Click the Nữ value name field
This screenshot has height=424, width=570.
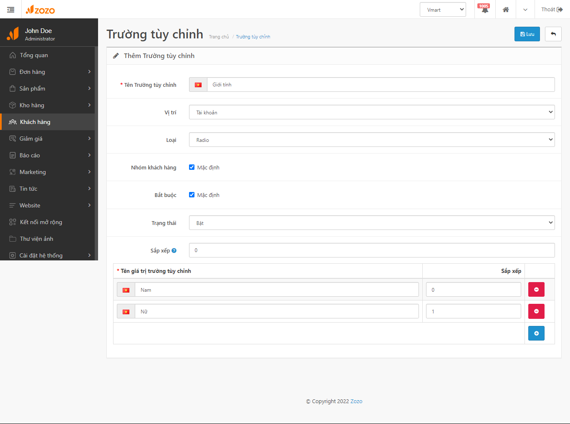click(x=277, y=311)
